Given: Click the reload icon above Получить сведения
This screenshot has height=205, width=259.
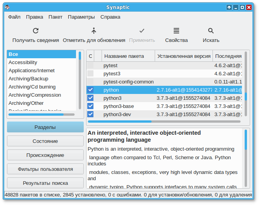Looking at the screenshot, I should point(36,31).
